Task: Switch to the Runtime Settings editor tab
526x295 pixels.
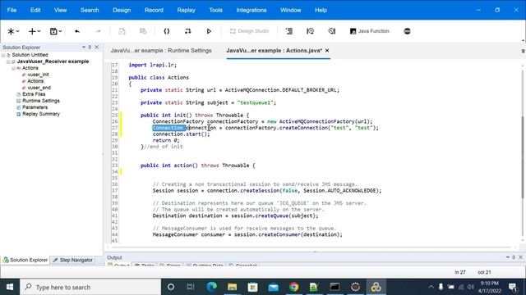Action: 161,51
